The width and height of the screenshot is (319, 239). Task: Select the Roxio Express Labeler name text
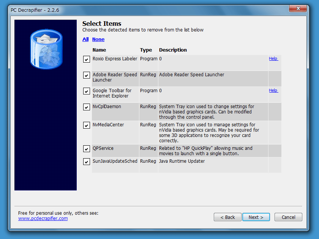pos(115,59)
